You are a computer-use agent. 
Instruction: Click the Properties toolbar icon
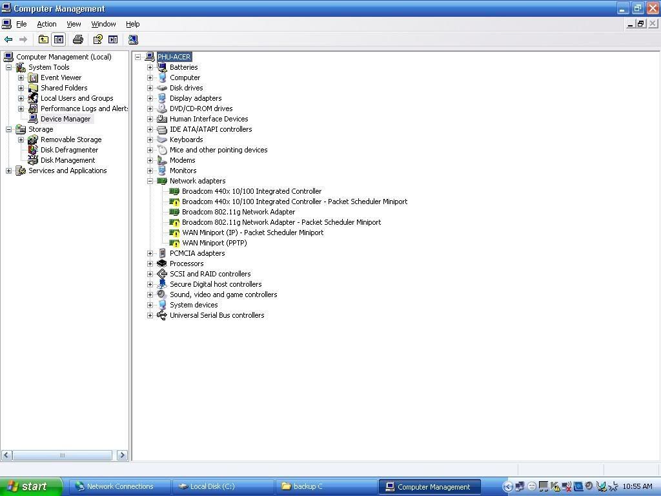[98, 39]
